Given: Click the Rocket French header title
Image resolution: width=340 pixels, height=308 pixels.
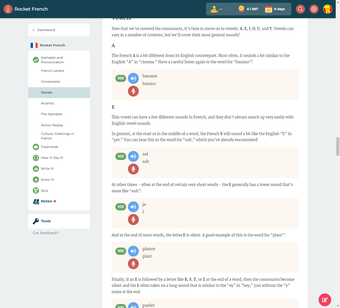Looking at the screenshot, I should [31, 9].
